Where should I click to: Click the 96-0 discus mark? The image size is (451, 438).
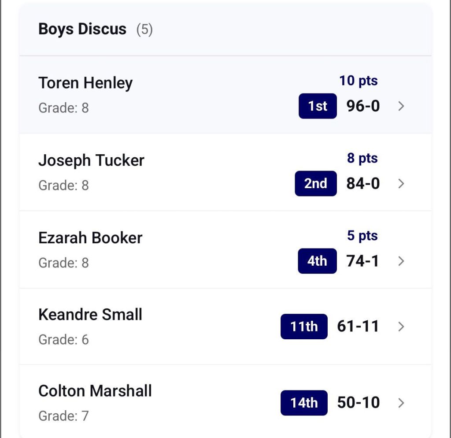point(363,106)
